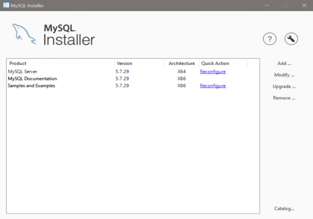
Task: Click MySQL Documentation version 5.7.29 cell
Action: (x=122, y=79)
